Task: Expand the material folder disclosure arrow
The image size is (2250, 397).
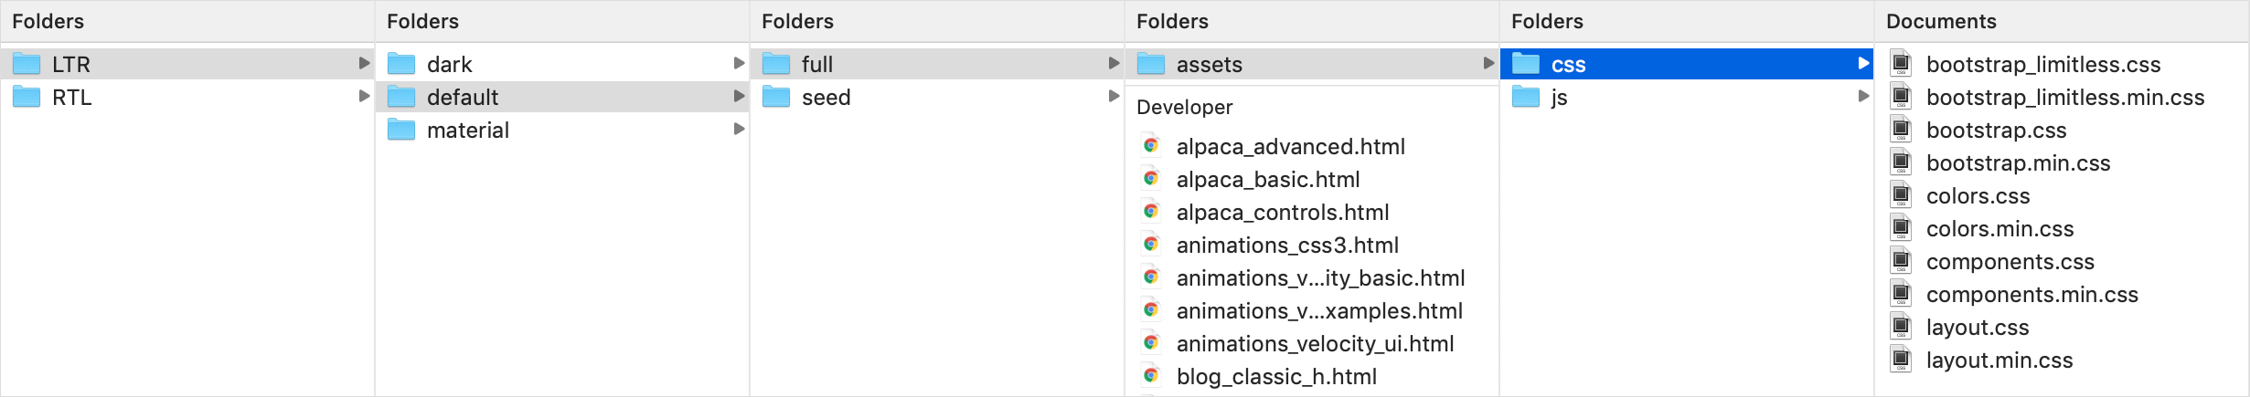Action: [739, 129]
